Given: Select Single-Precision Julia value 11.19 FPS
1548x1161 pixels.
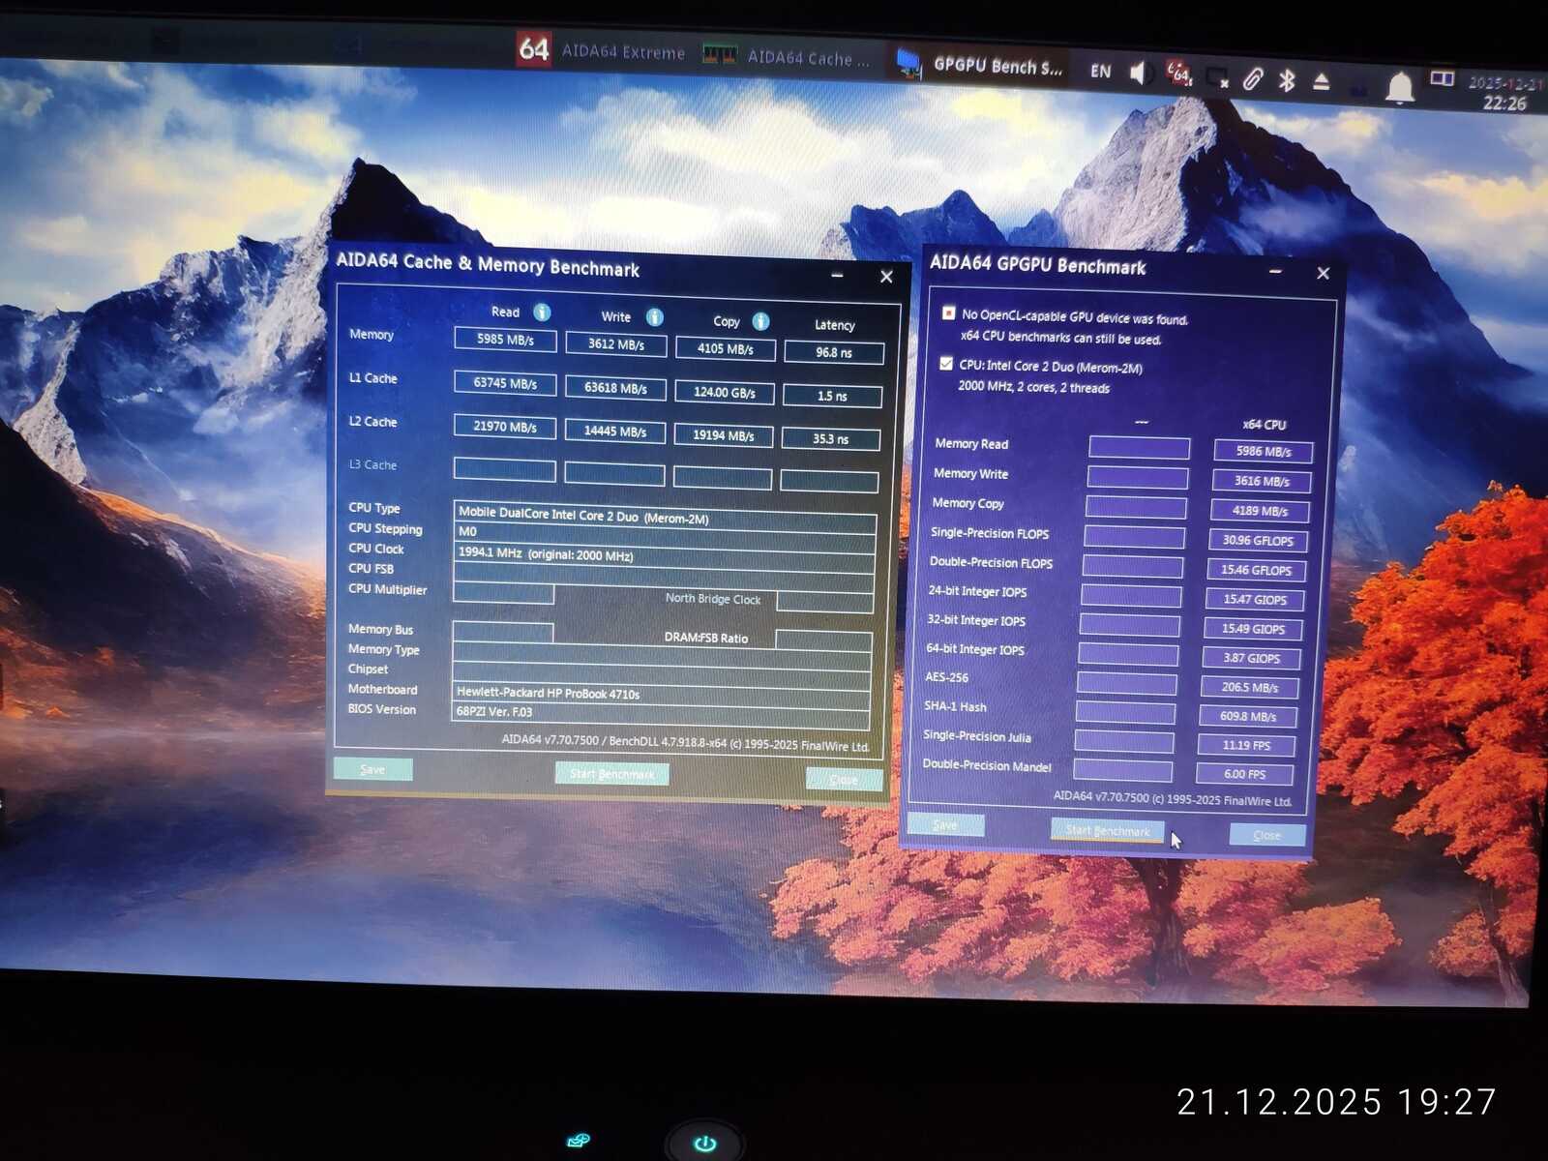Looking at the screenshot, I should click(1246, 746).
